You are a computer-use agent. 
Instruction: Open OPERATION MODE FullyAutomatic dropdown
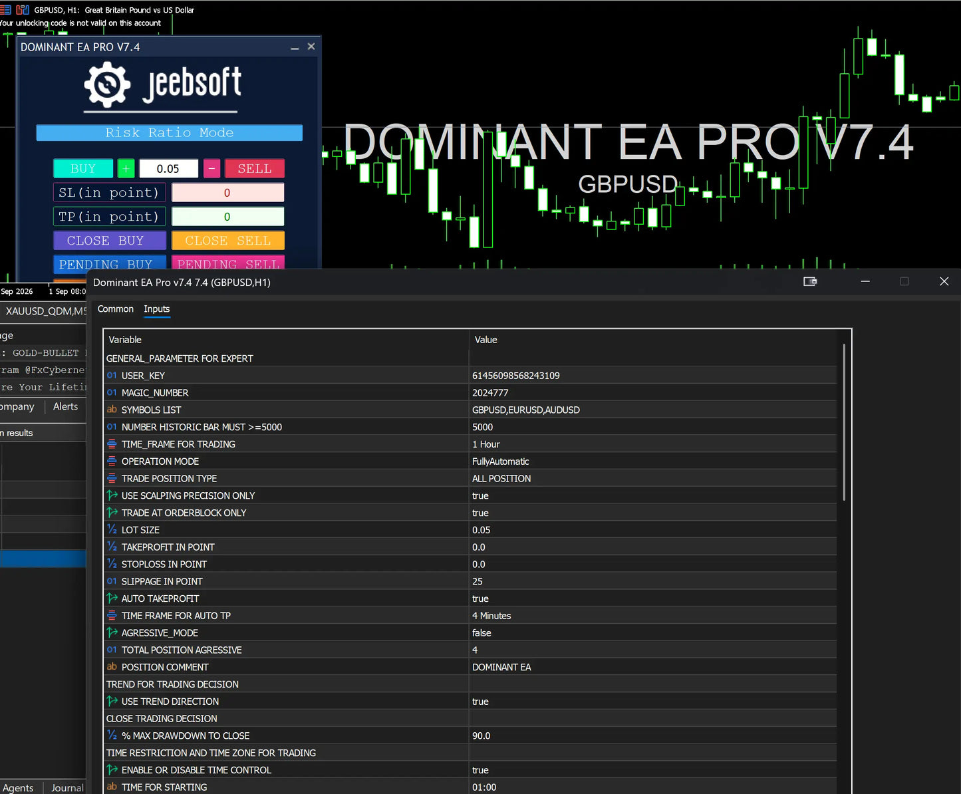pyautogui.click(x=652, y=462)
